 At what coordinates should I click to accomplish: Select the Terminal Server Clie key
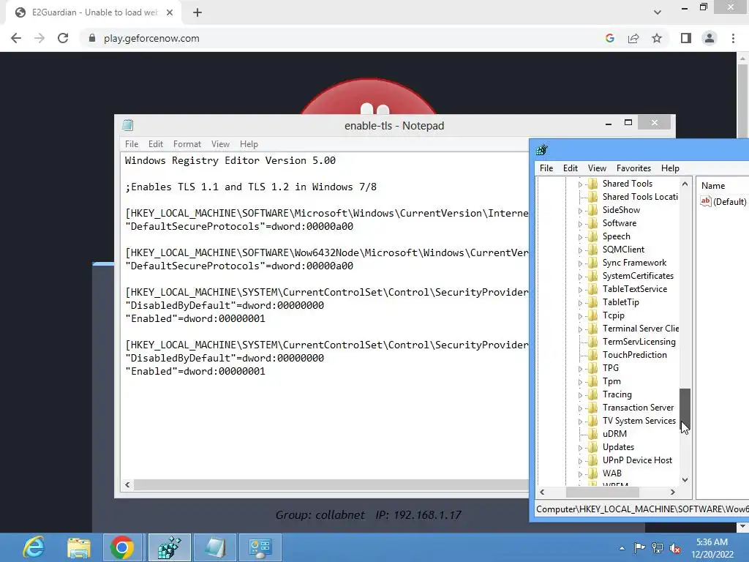pyautogui.click(x=640, y=329)
